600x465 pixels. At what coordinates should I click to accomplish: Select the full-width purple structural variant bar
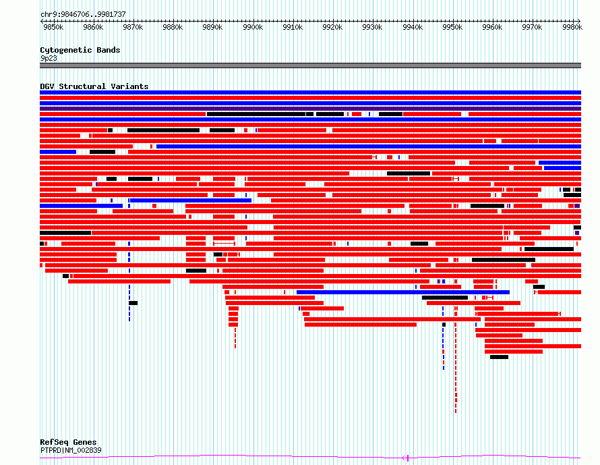(310, 109)
